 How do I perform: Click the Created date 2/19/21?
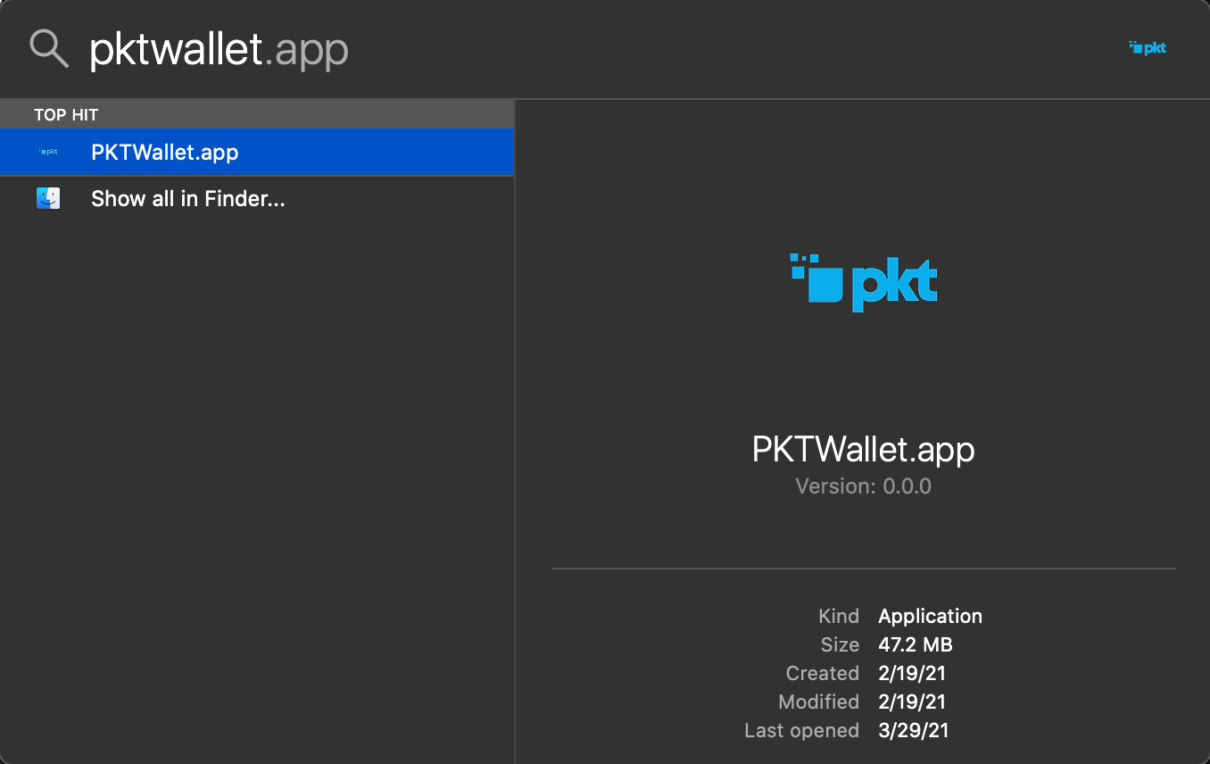pos(911,673)
